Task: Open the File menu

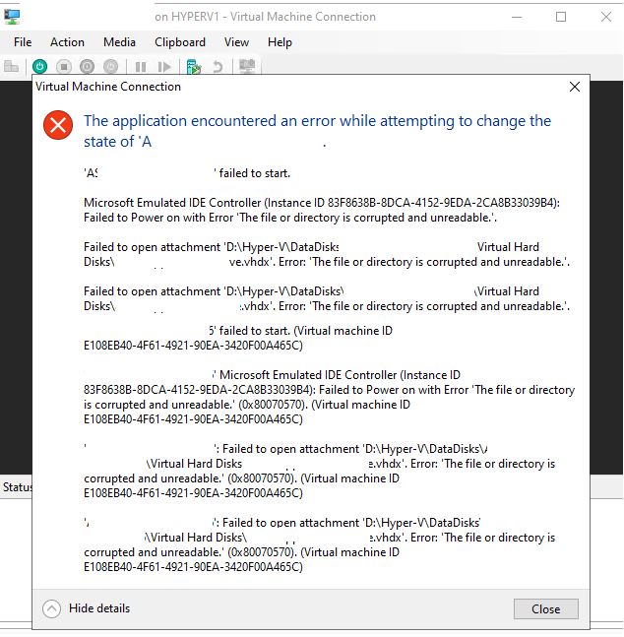Action: (x=23, y=42)
